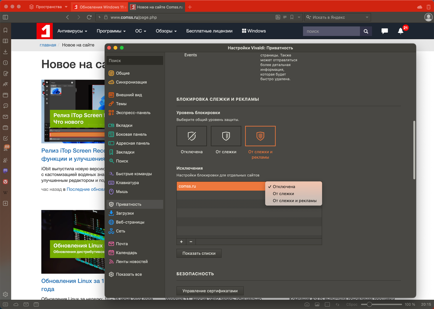Click the Показать списки button
434x309 pixels.
point(199,253)
